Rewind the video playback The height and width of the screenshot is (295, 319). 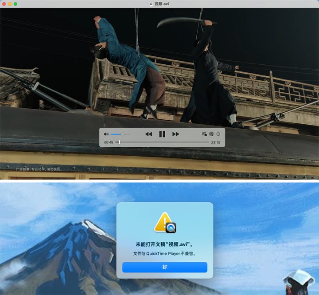click(x=148, y=134)
